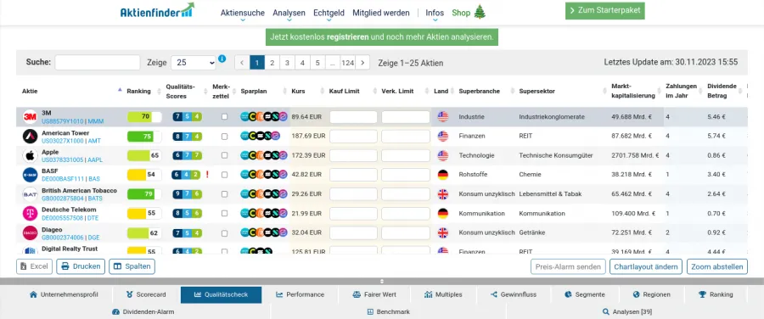Click the Zum Starterpaket button
This screenshot has height=319, width=764.
(x=604, y=11)
